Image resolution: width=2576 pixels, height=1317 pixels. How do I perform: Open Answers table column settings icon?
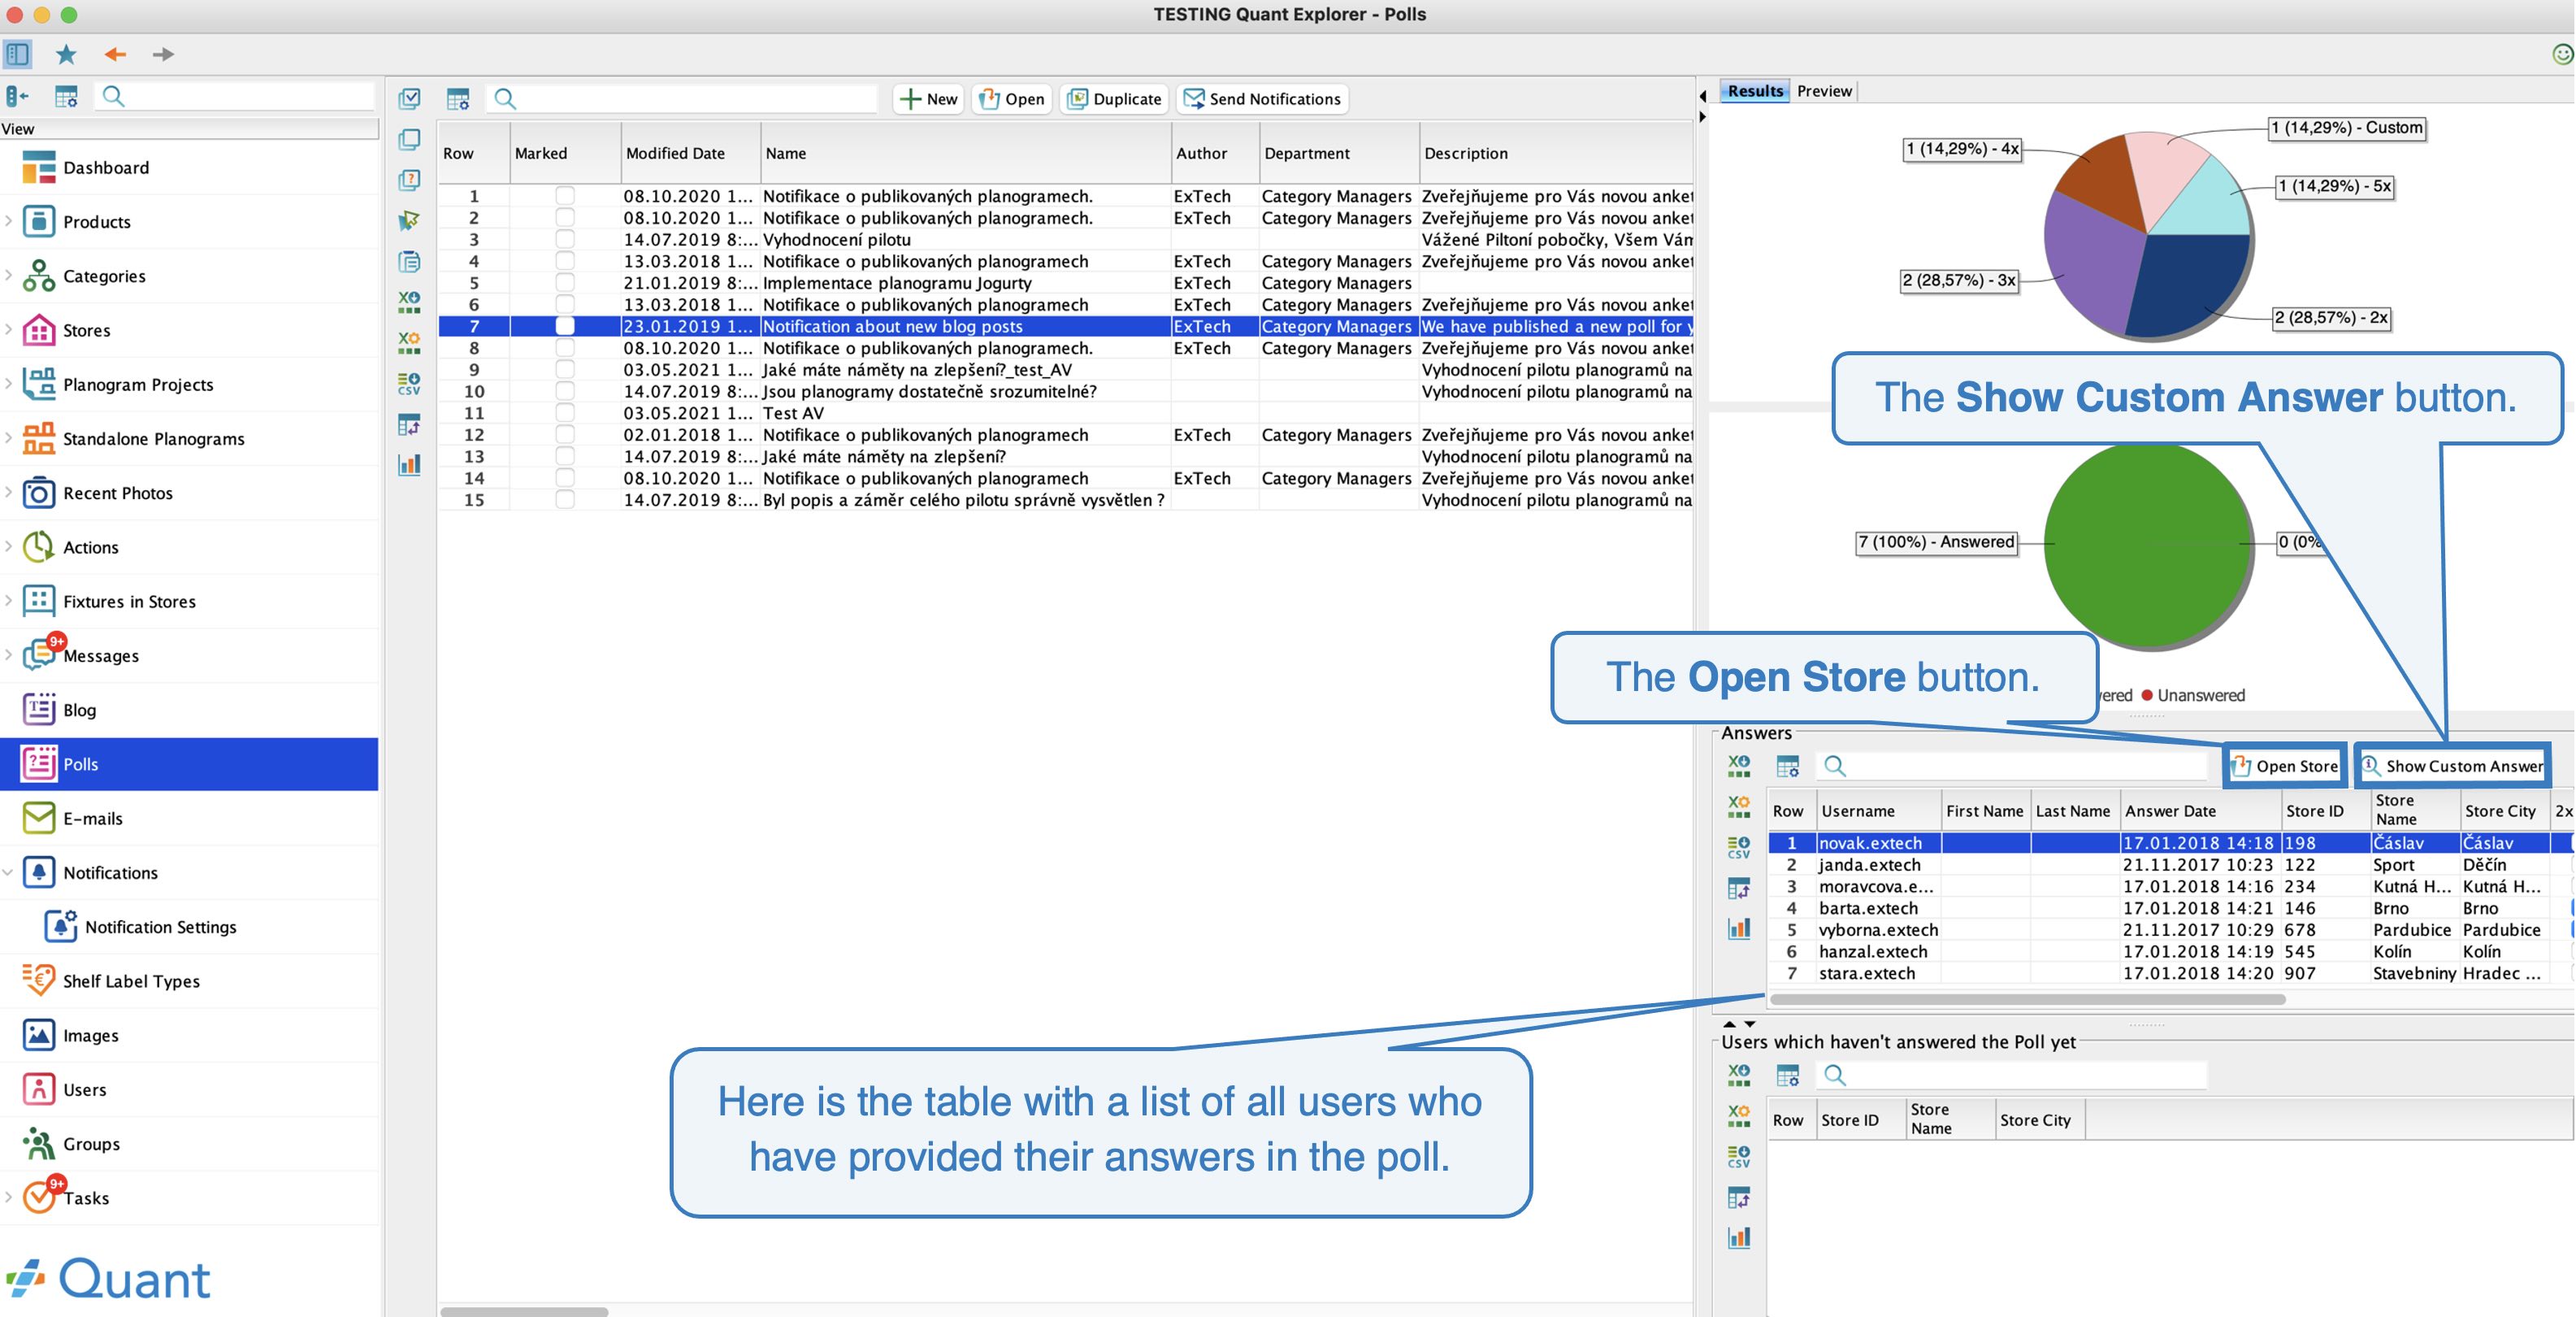[x=1788, y=766]
